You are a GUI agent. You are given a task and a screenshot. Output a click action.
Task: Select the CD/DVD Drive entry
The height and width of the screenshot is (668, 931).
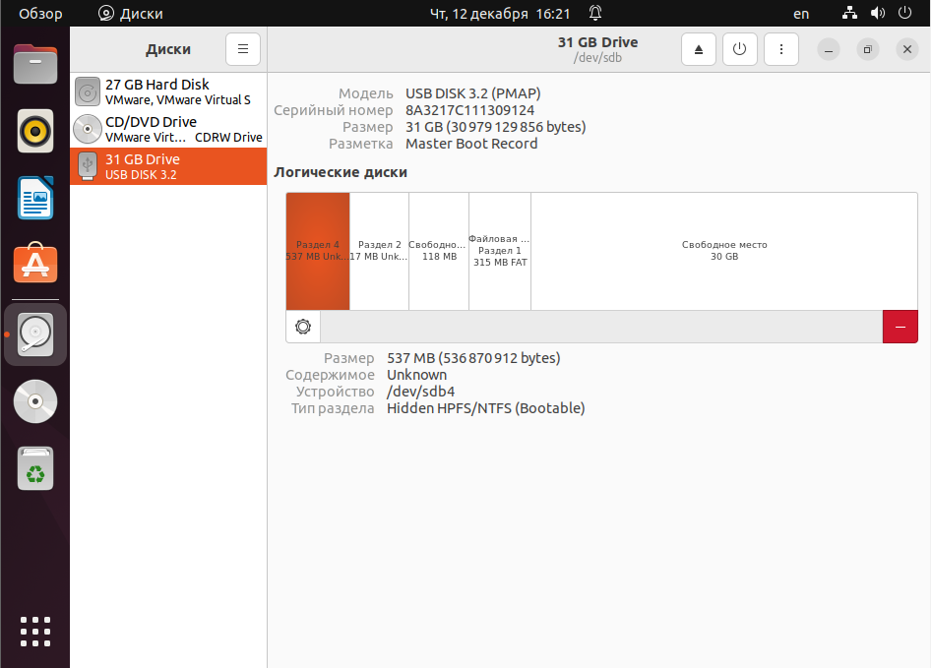point(168,130)
